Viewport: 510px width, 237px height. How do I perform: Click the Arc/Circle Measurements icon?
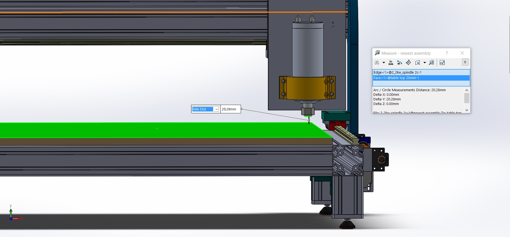(377, 63)
